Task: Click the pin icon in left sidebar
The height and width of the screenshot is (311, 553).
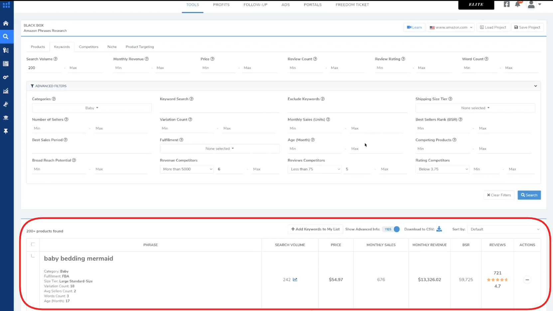Action: pyautogui.click(x=6, y=131)
